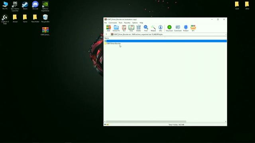
Task: Open the Find magnifier tool
Action: pyautogui.click(x=146, y=28)
